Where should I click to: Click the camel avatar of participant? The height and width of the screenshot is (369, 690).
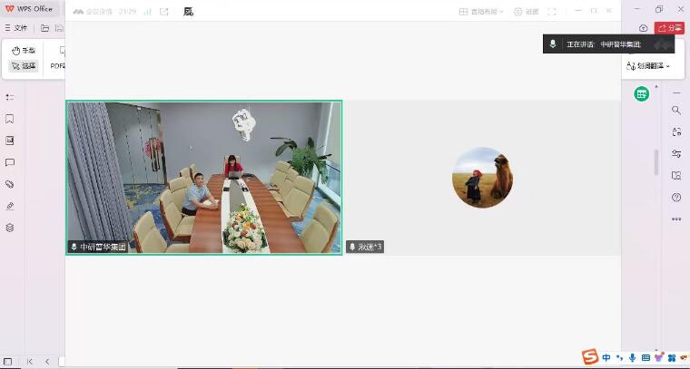coord(482,177)
